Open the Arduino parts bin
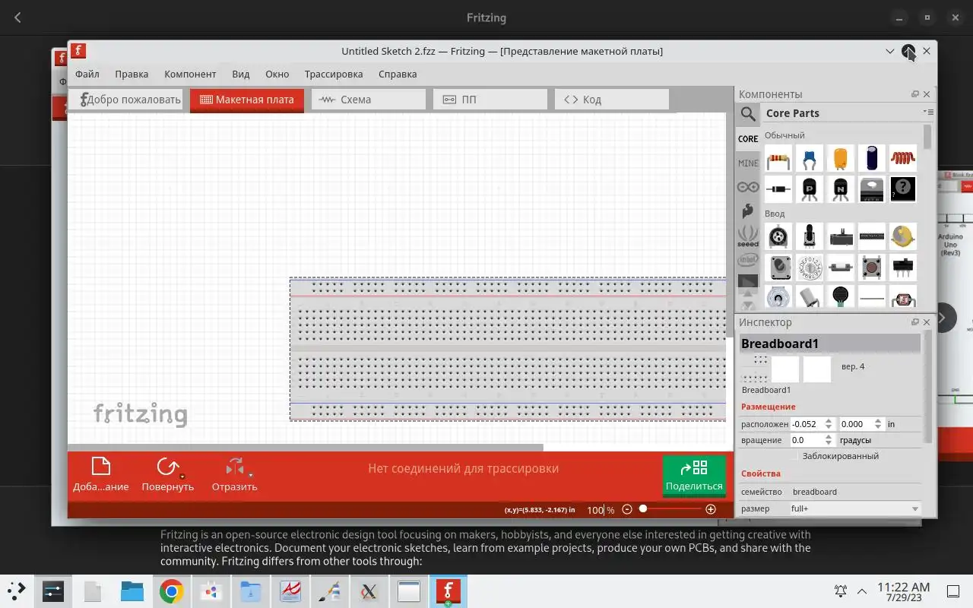 (x=748, y=187)
